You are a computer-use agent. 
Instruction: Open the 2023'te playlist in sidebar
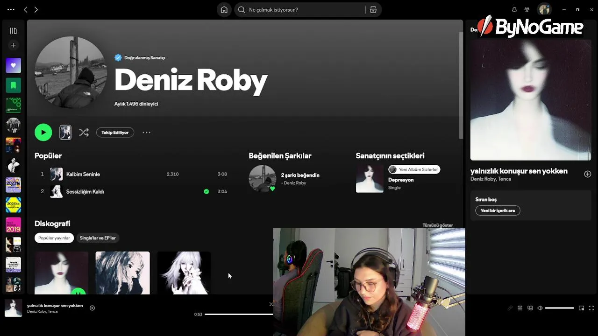[x=14, y=185]
